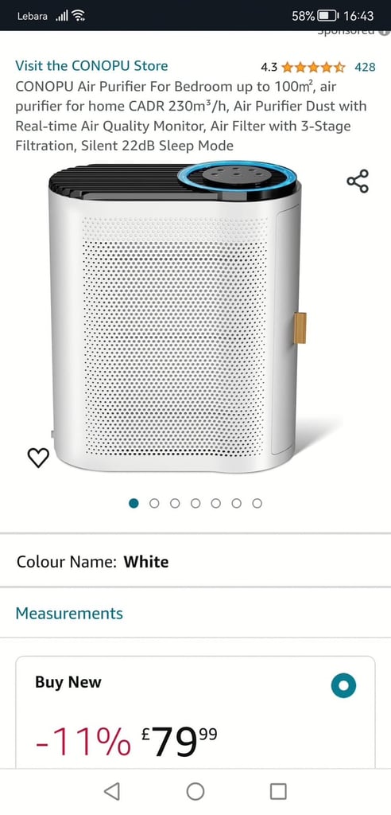Select the third image carousel dot

coord(175,503)
